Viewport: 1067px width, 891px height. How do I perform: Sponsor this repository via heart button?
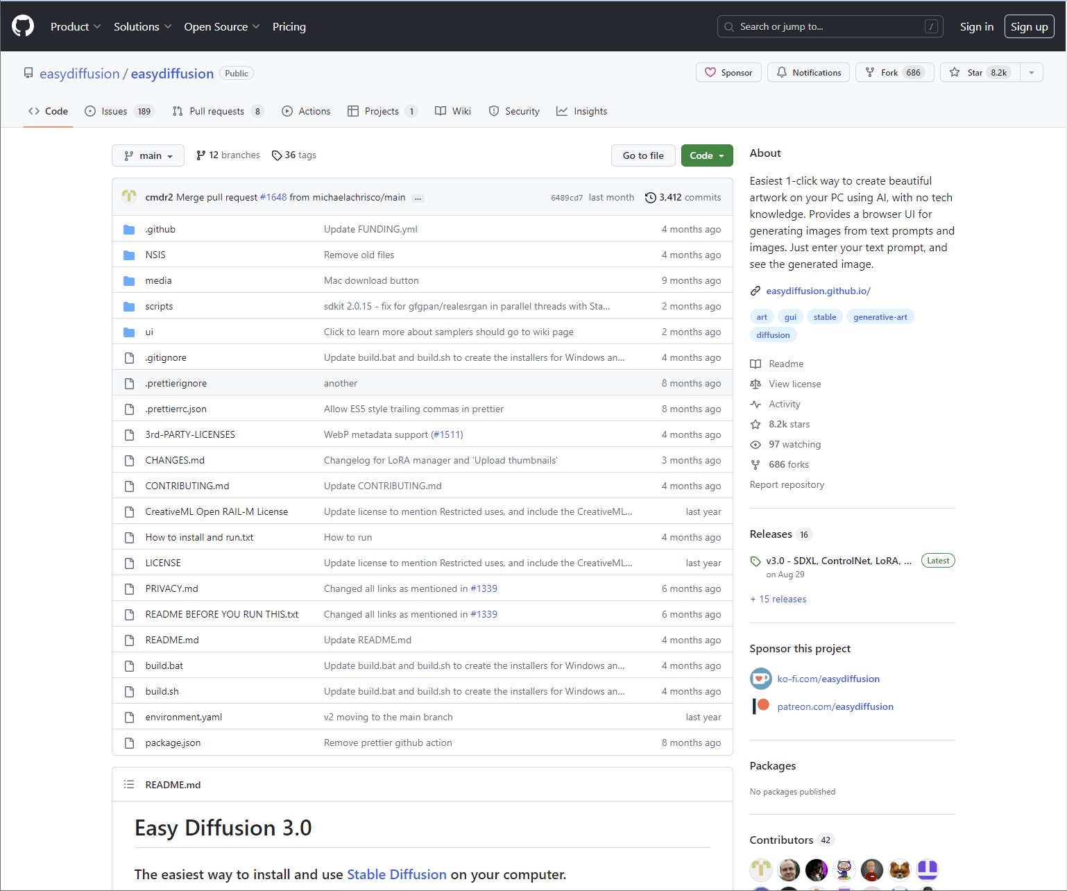click(x=728, y=72)
